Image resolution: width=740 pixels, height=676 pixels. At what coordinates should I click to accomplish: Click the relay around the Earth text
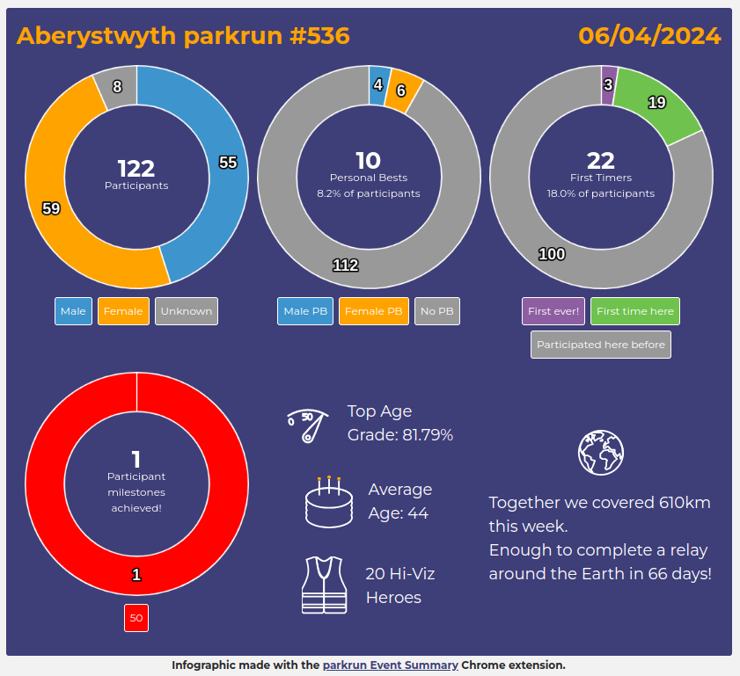[x=600, y=562]
